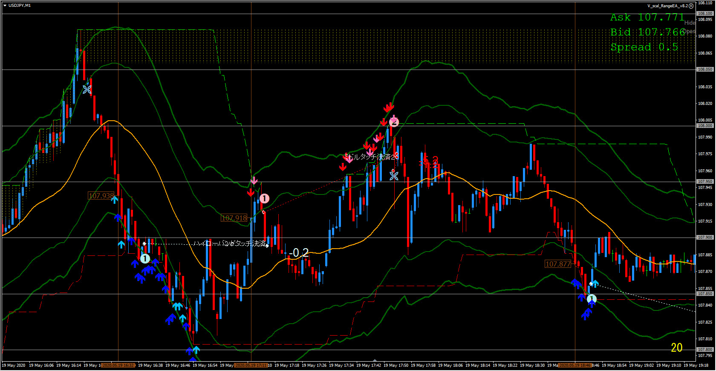Click the -0.2 profit label
This screenshot has height=371, width=716.
[x=298, y=253]
